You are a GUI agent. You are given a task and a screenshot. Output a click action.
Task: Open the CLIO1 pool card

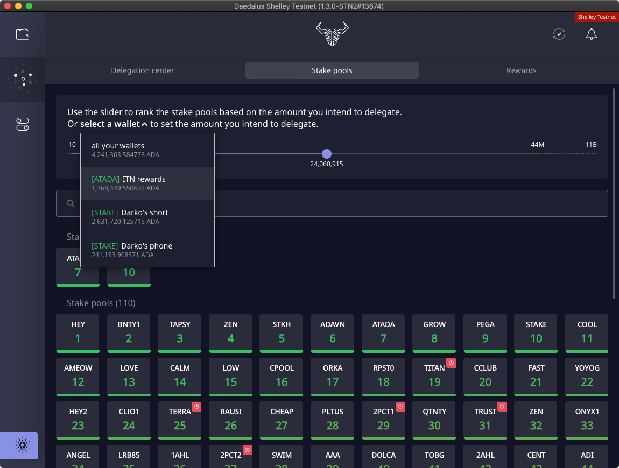(x=129, y=420)
